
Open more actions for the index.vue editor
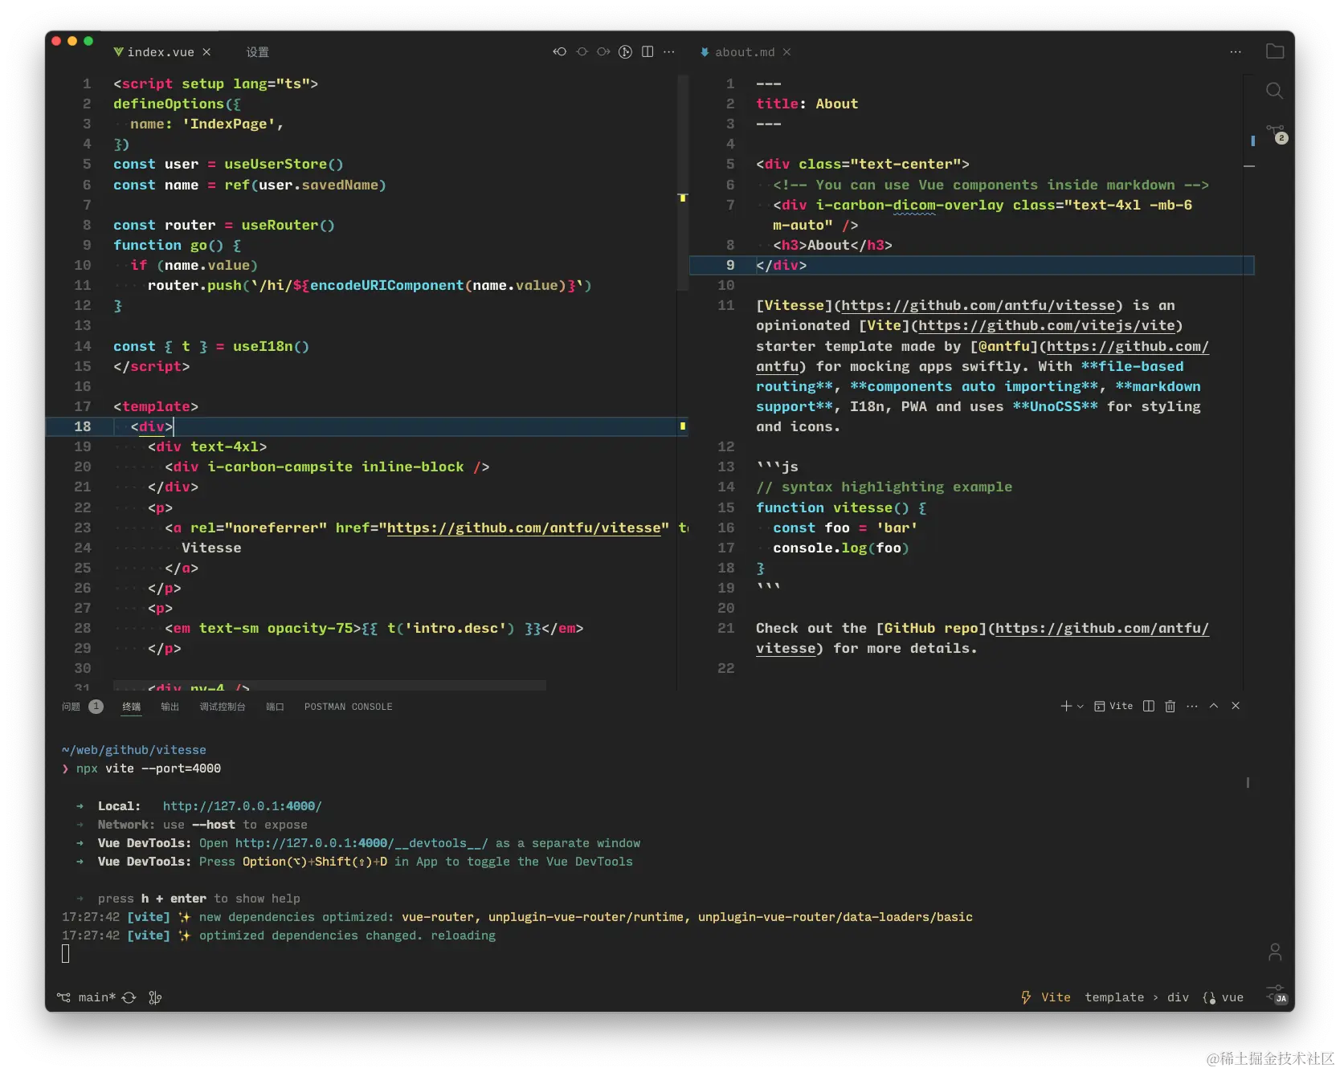tap(669, 51)
